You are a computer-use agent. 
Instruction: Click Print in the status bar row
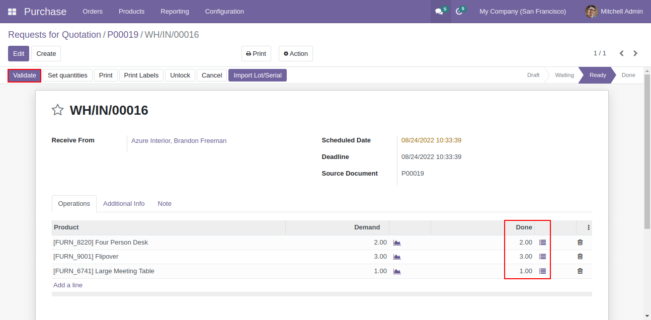[x=106, y=75]
